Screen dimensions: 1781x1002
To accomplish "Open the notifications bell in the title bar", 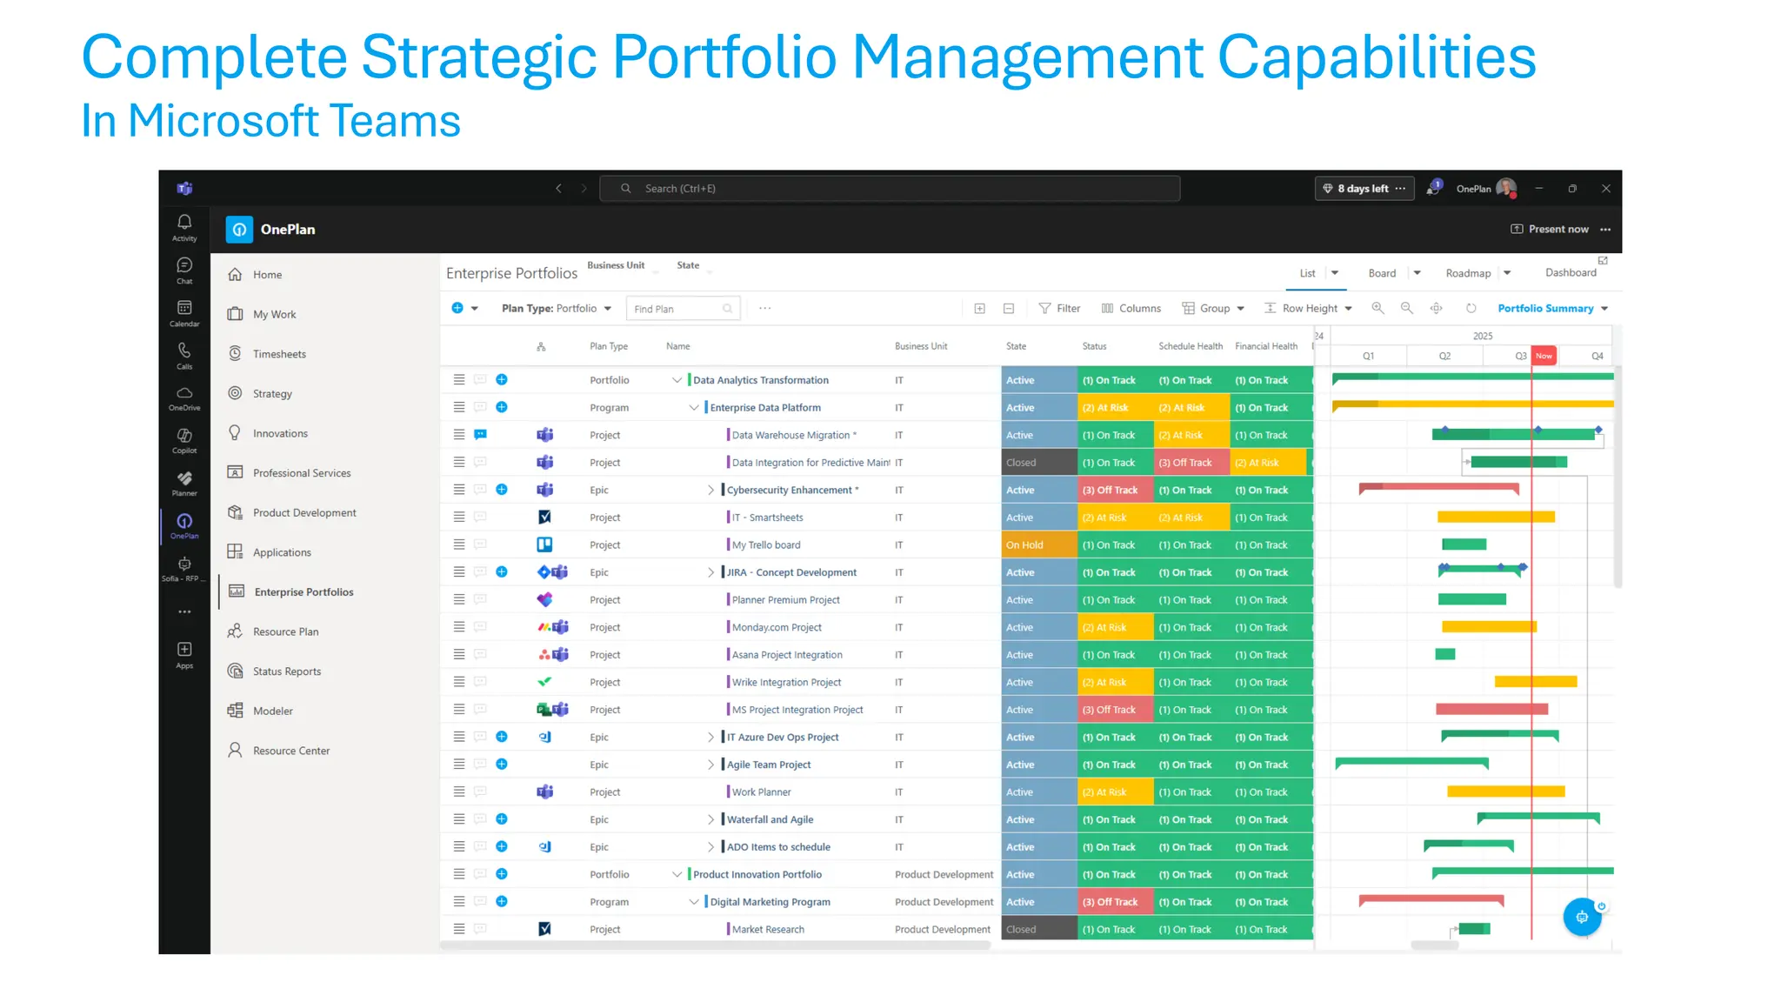I will 1433,188.
